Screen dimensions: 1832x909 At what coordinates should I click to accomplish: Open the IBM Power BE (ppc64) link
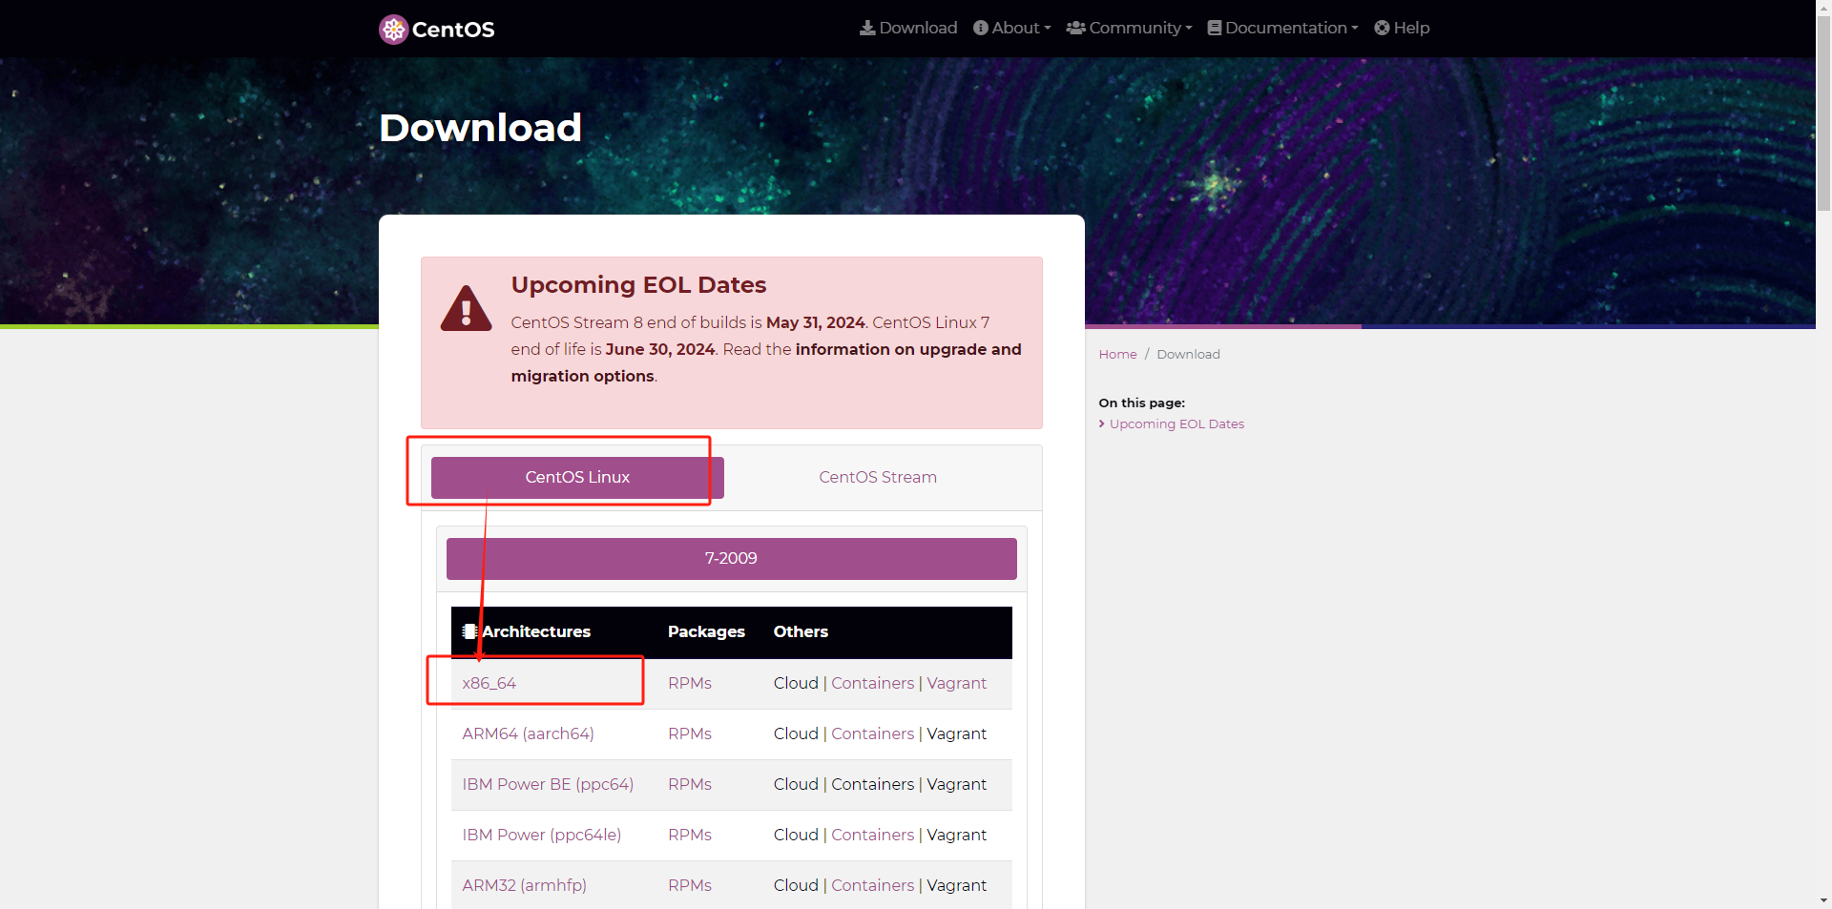click(548, 785)
